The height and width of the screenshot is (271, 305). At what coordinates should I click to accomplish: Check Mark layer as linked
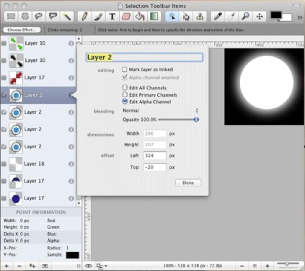point(124,69)
